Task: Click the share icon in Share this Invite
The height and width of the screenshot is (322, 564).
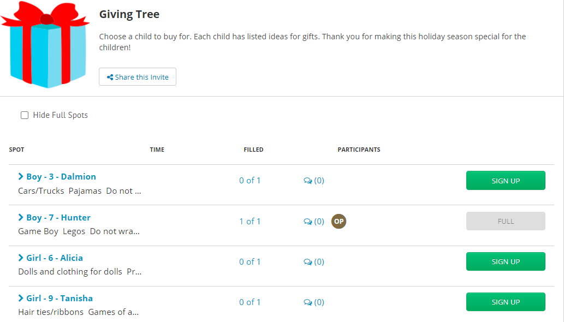Action: coord(110,77)
